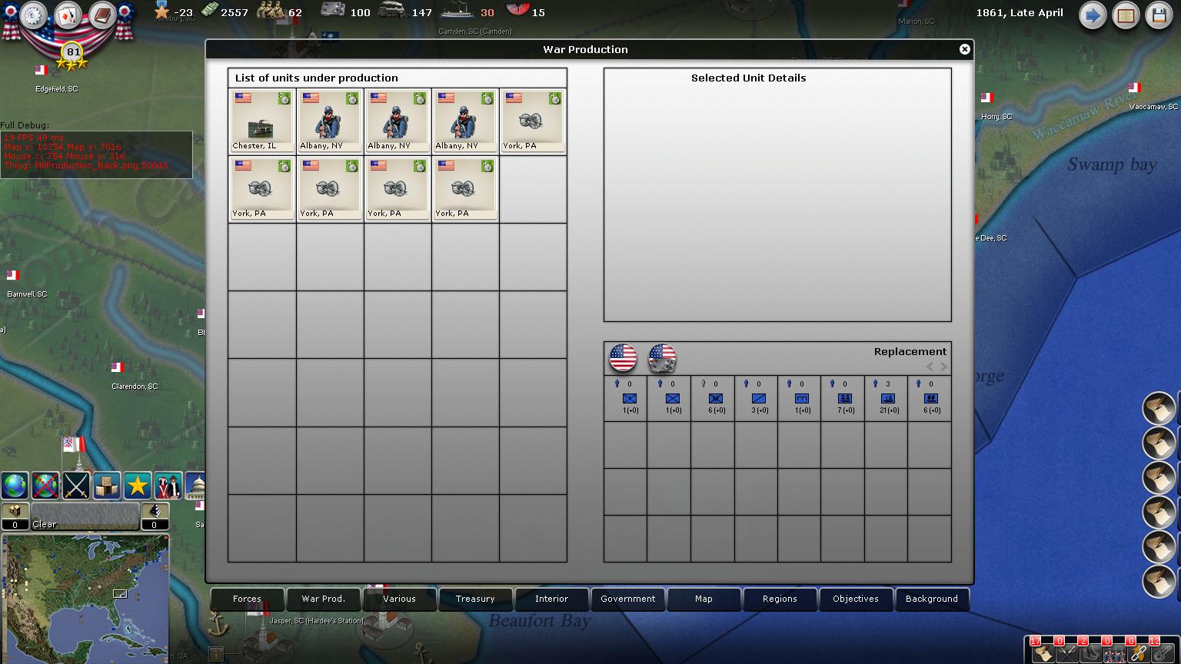Open the ledger book icon
Viewport: 1181px width, 664px height.
(101, 15)
